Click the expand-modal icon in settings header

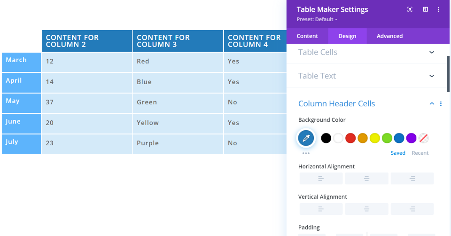[x=410, y=9]
